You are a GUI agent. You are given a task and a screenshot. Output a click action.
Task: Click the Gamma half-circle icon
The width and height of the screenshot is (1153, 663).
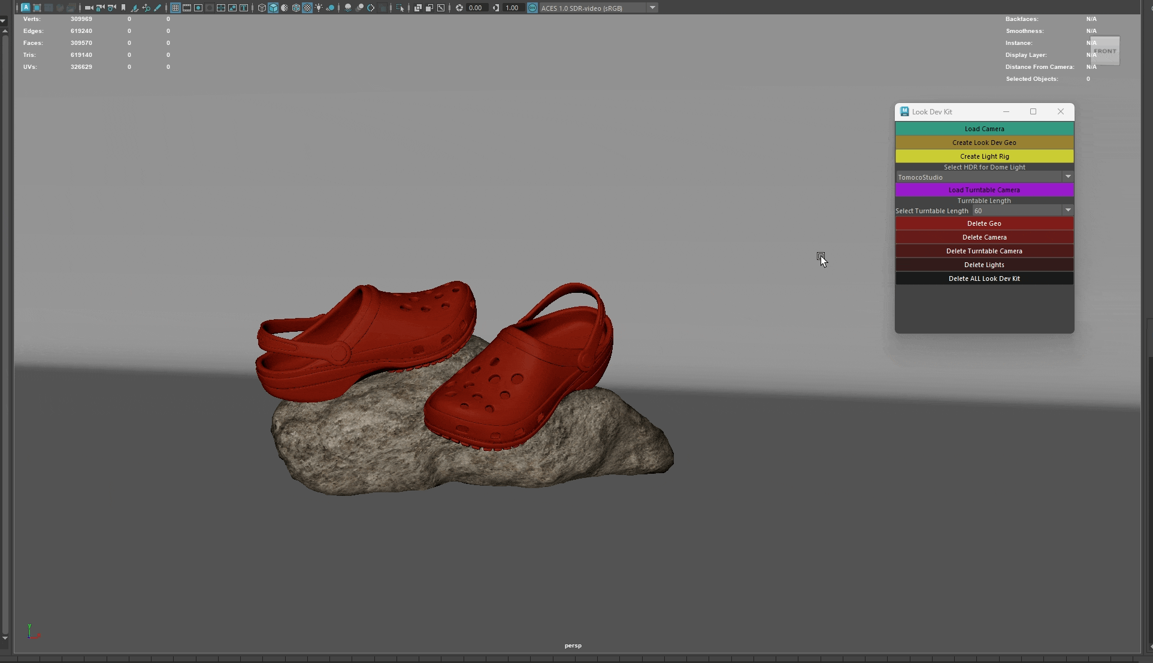click(x=495, y=8)
